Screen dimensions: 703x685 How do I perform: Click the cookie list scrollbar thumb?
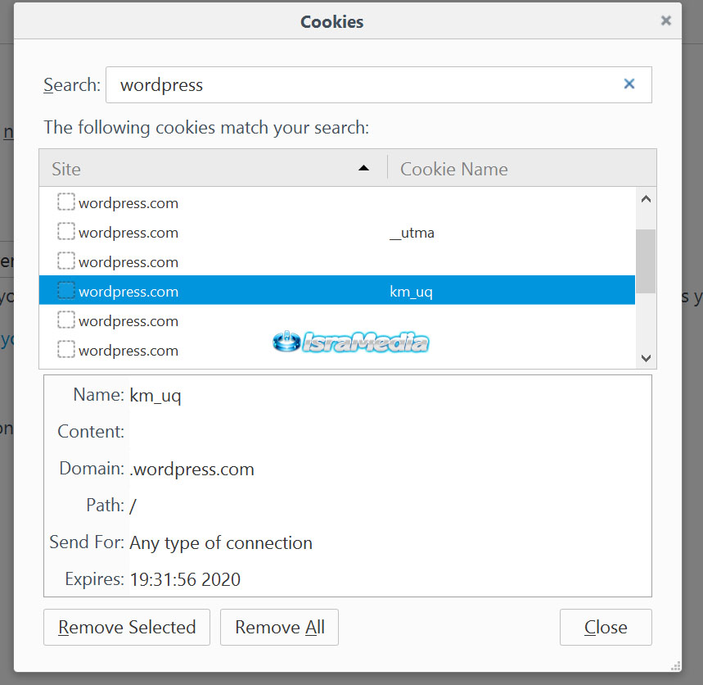pyautogui.click(x=646, y=261)
